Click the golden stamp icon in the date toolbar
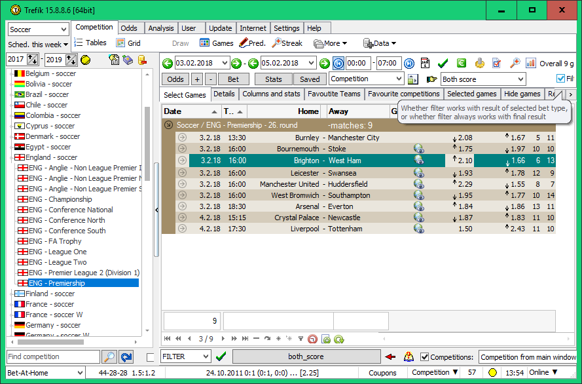The width and height of the screenshot is (582, 384). [480, 64]
